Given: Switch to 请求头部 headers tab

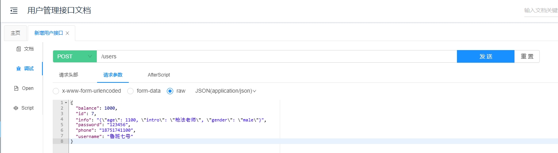Looking at the screenshot, I should 69,75.
